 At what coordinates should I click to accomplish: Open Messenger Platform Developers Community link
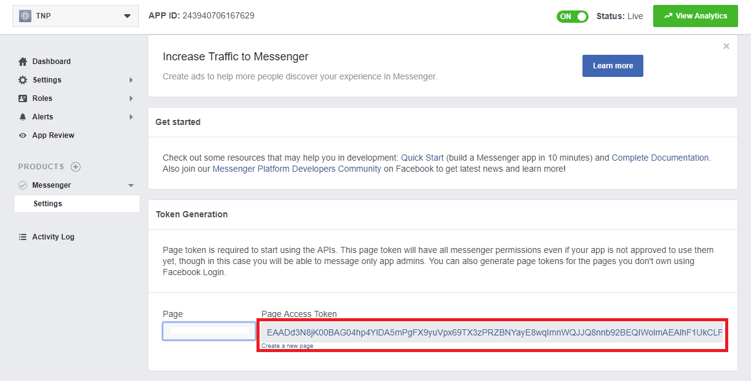[297, 169]
